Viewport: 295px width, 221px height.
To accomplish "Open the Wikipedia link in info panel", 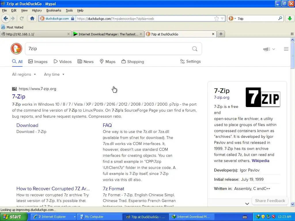I will pos(260,161).
